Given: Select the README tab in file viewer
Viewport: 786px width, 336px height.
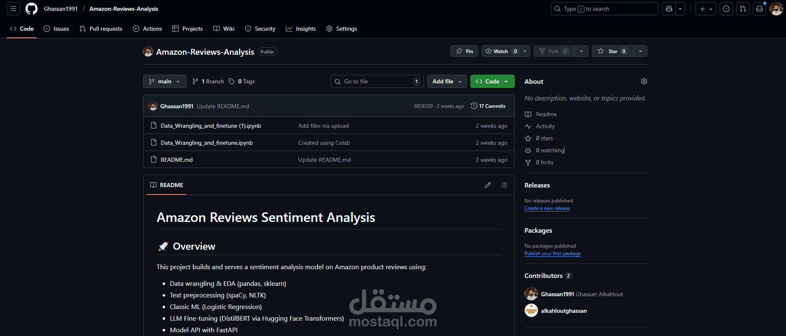Looking at the screenshot, I should 167,185.
